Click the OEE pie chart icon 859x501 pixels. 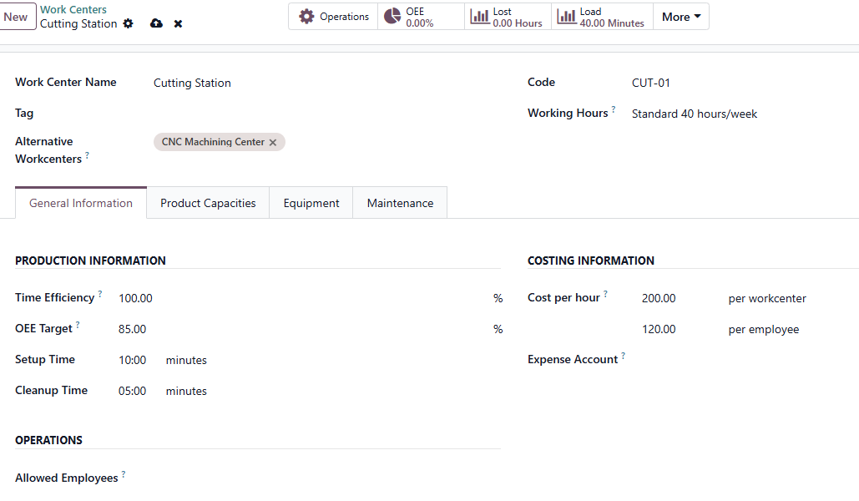click(x=392, y=17)
